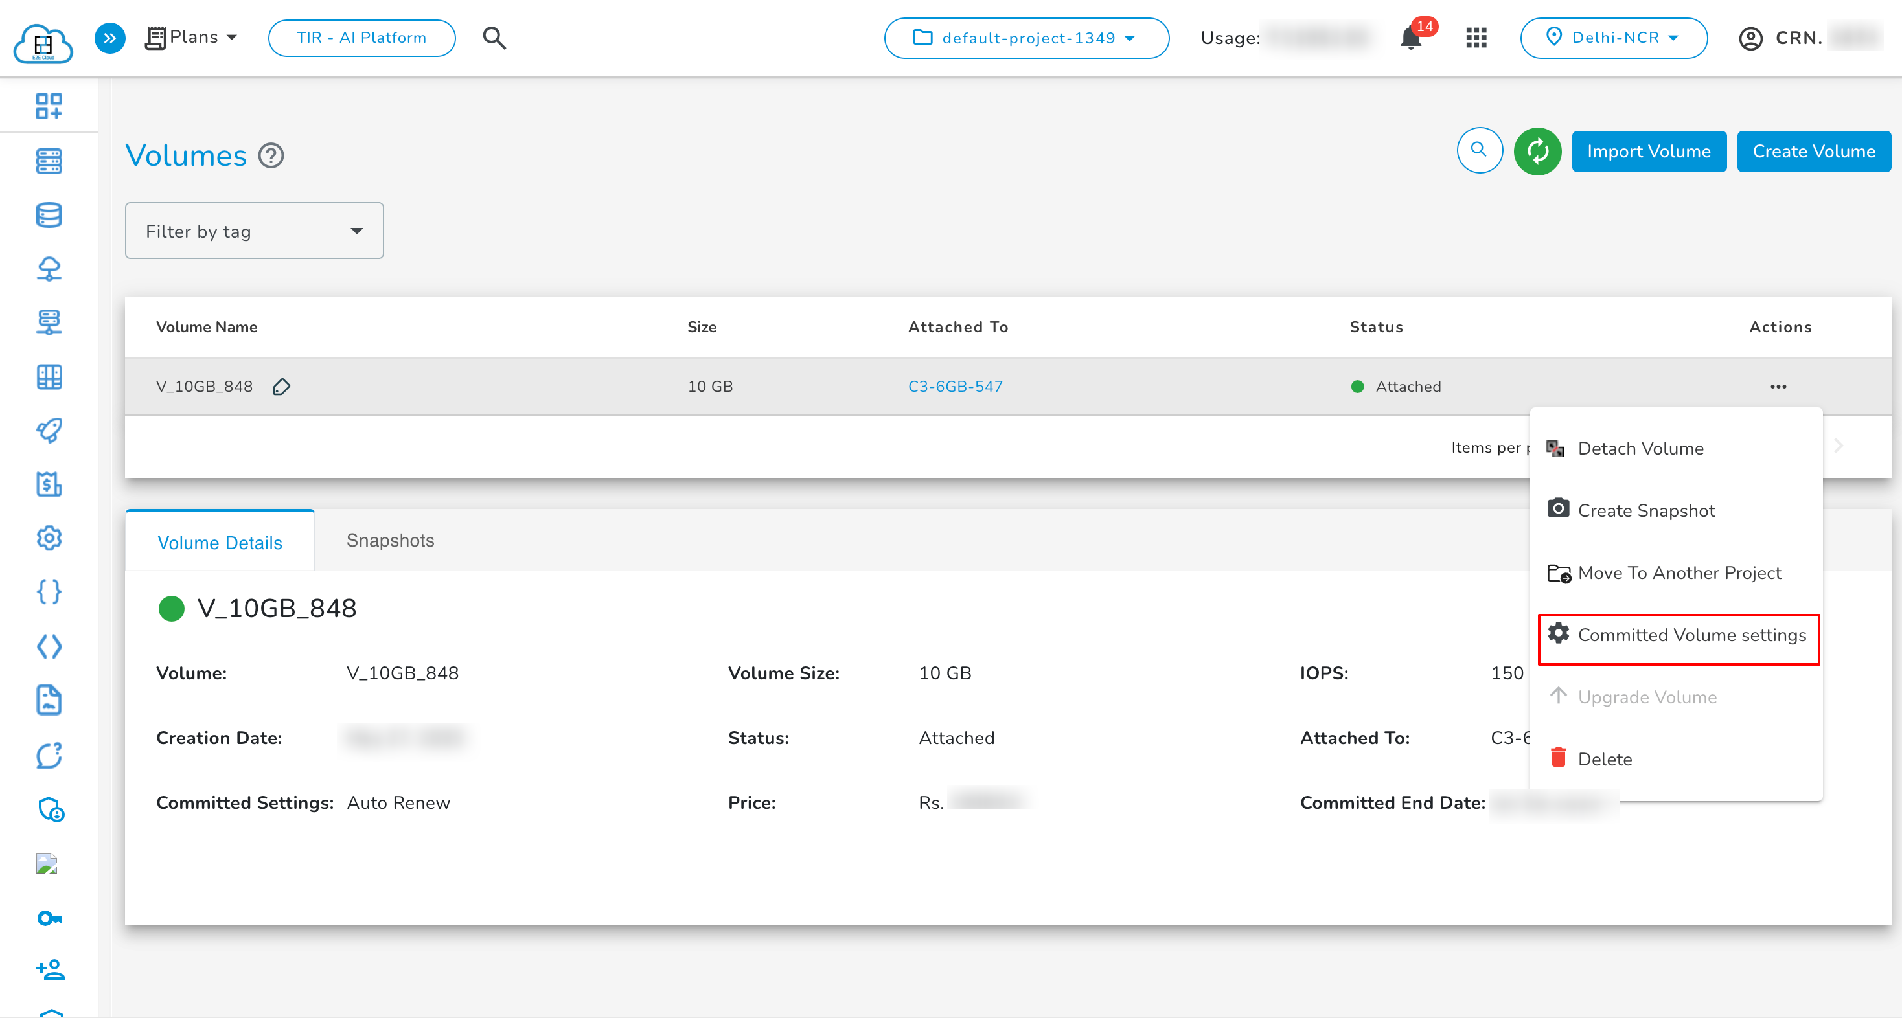
Task: Click the circular search volumes icon
Action: coord(1479,151)
